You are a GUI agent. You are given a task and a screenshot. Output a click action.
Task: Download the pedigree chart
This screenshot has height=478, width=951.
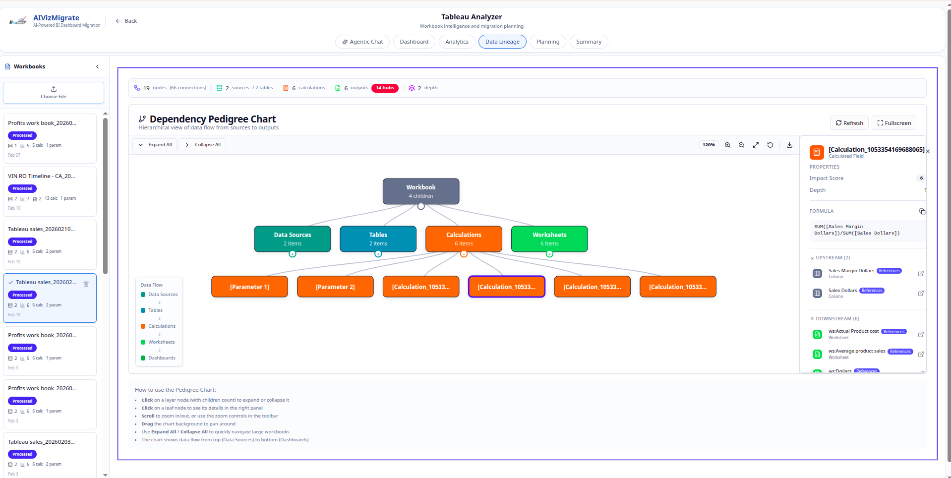[x=789, y=145]
